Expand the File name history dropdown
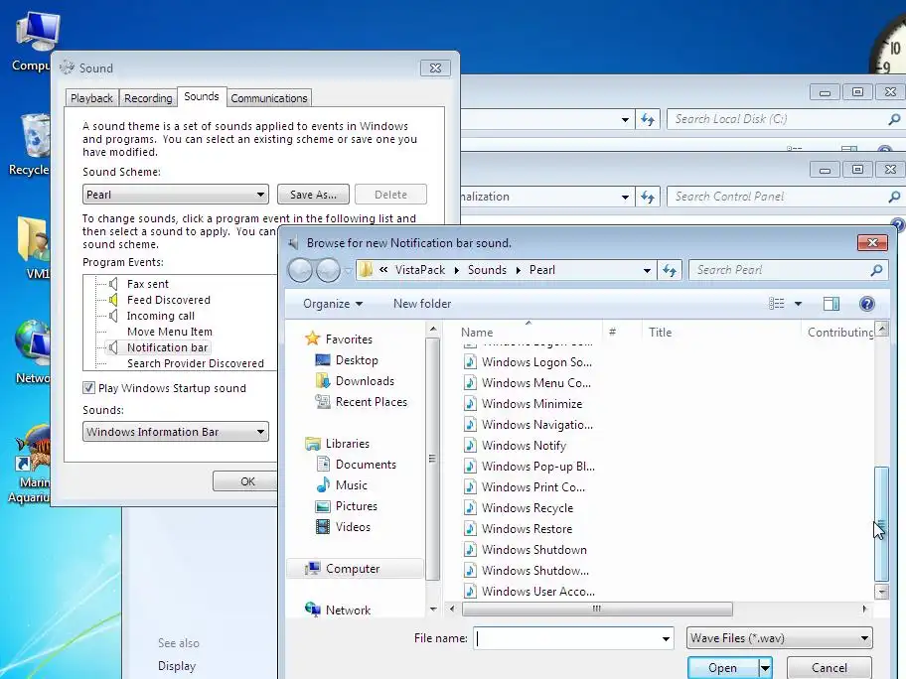 666,638
